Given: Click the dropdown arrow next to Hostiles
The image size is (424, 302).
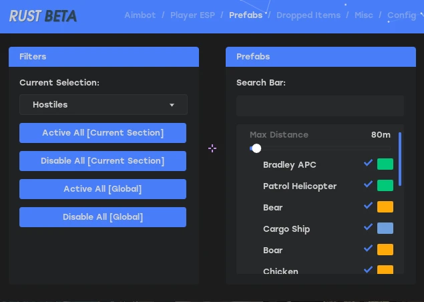Looking at the screenshot, I should [x=172, y=105].
